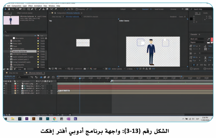Click the Composition Mini-Flowchart icon in timeline
Viewport: 216px width, 138px height.
32,77
